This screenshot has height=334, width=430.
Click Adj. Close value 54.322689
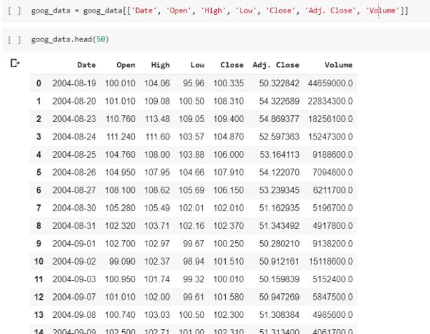point(279,101)
